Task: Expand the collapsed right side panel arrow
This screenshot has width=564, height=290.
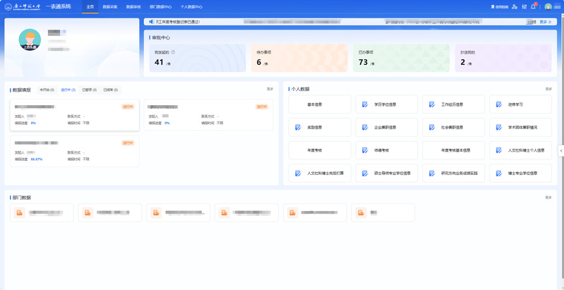Action: [x=560, y=150]
